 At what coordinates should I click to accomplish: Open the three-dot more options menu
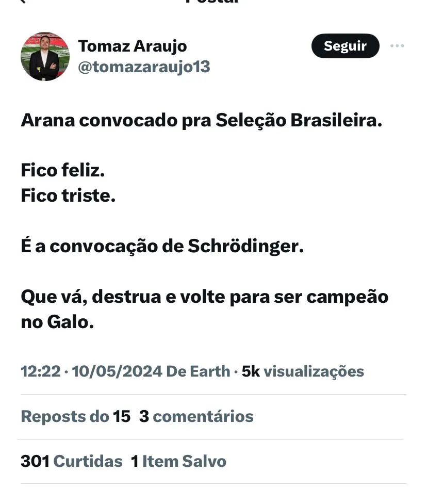click(397, 46)
